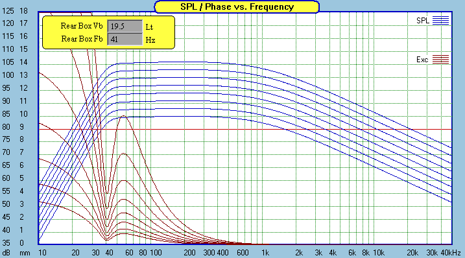
Task: Click the Lt unit label
Action: tap(149, 27)
